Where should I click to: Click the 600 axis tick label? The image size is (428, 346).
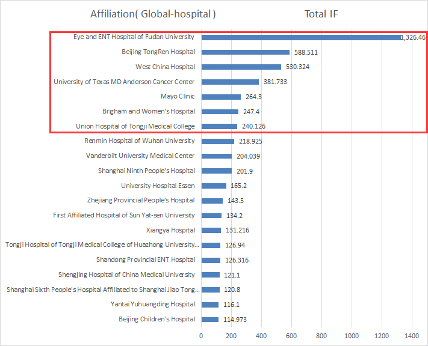coord(291,336)
